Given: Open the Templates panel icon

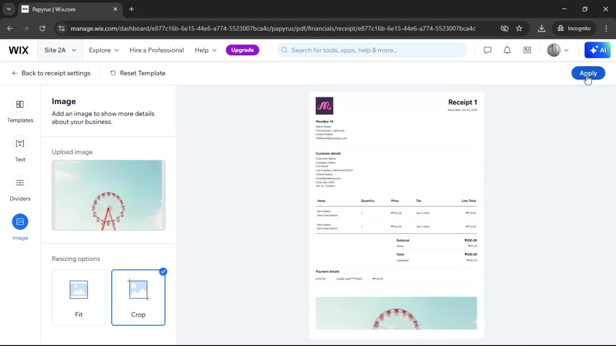Looking at the screenshot, I should (x=20, y=104).
